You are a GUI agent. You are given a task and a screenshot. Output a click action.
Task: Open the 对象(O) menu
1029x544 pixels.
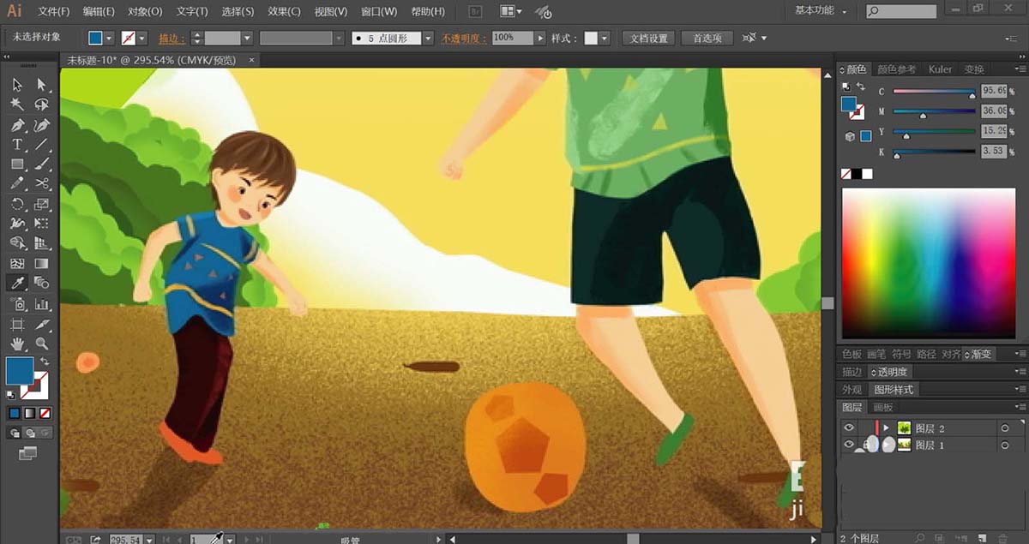[145, 12]
